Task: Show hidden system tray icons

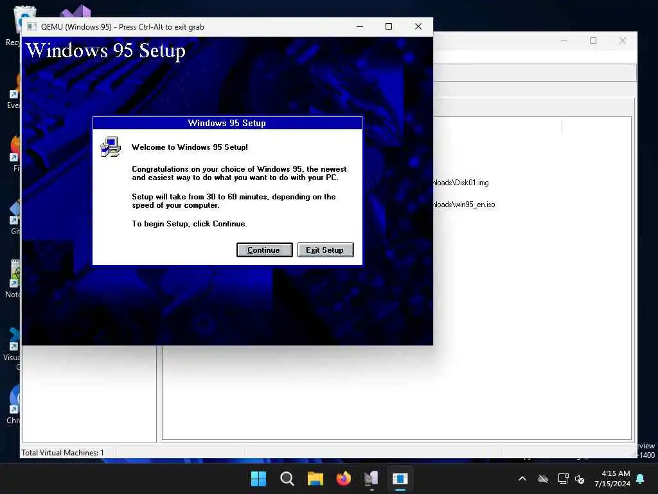Action: point(522,479)
